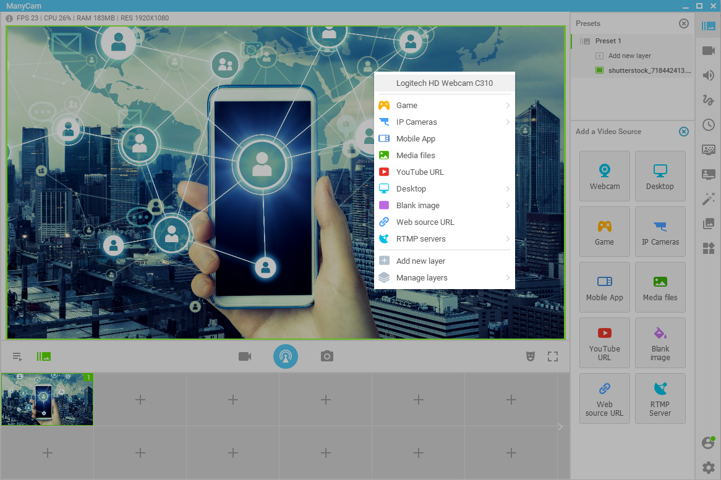Open the Chroma key icon in sidebar
Image resolution: width=721 pixels, height=480 pixels.
pyautogui.click(x=708, y=149)
